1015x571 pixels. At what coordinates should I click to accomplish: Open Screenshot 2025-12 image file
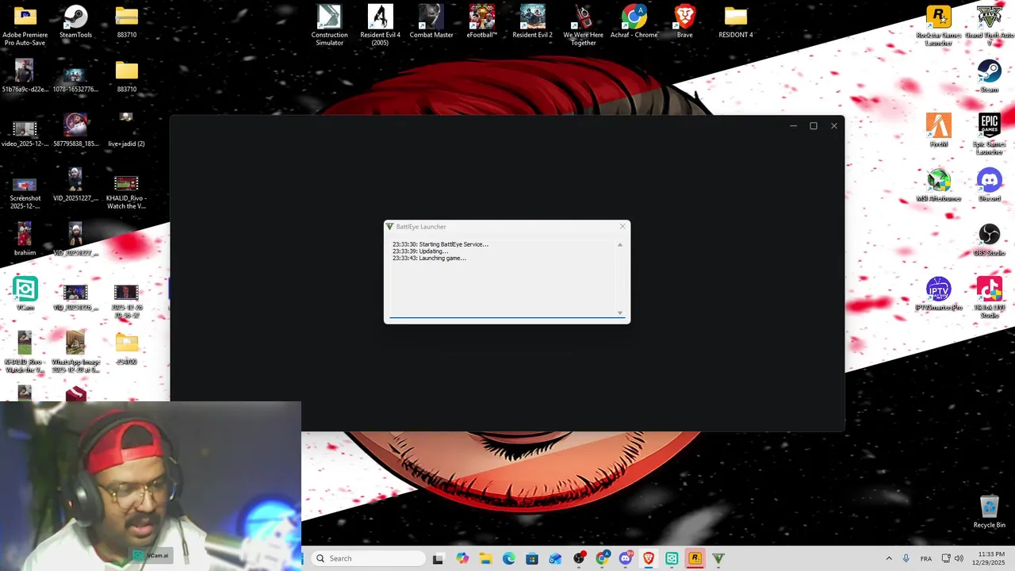pos(25,193)
